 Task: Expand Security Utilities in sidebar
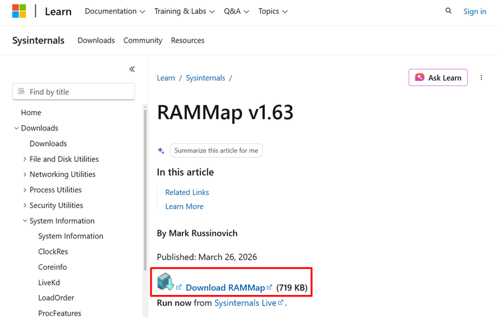[x=25, y=205]
